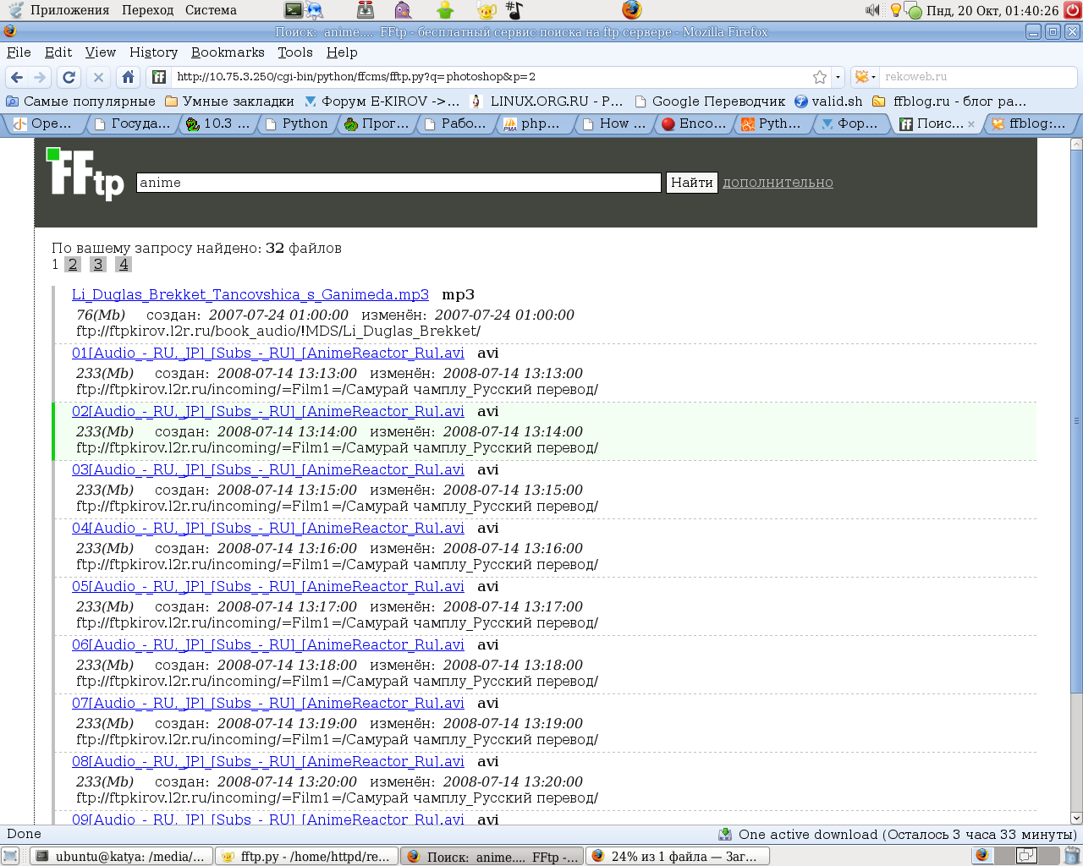The height and width of the screenshot is (866, 1083).
Task: Open the terminal launcher in top panel
Action: [294, 10]
